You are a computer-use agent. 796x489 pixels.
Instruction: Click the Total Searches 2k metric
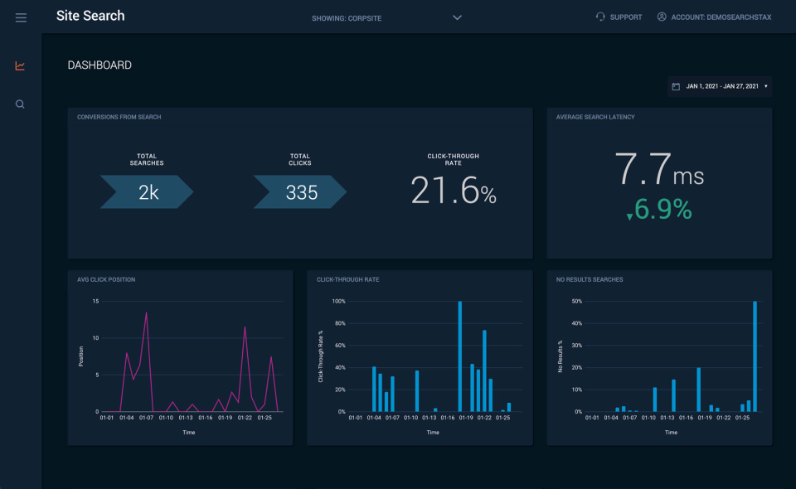tap(146, 191)
